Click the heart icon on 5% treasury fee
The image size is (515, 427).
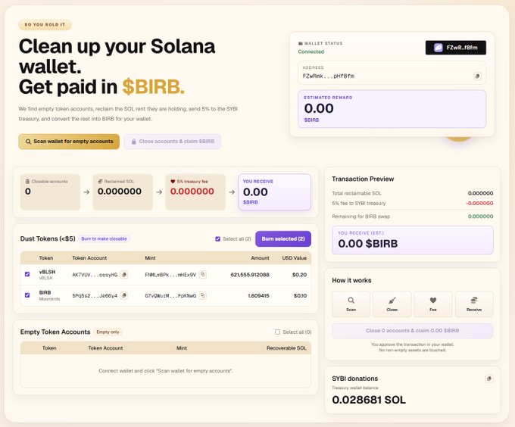click(173, 182)
